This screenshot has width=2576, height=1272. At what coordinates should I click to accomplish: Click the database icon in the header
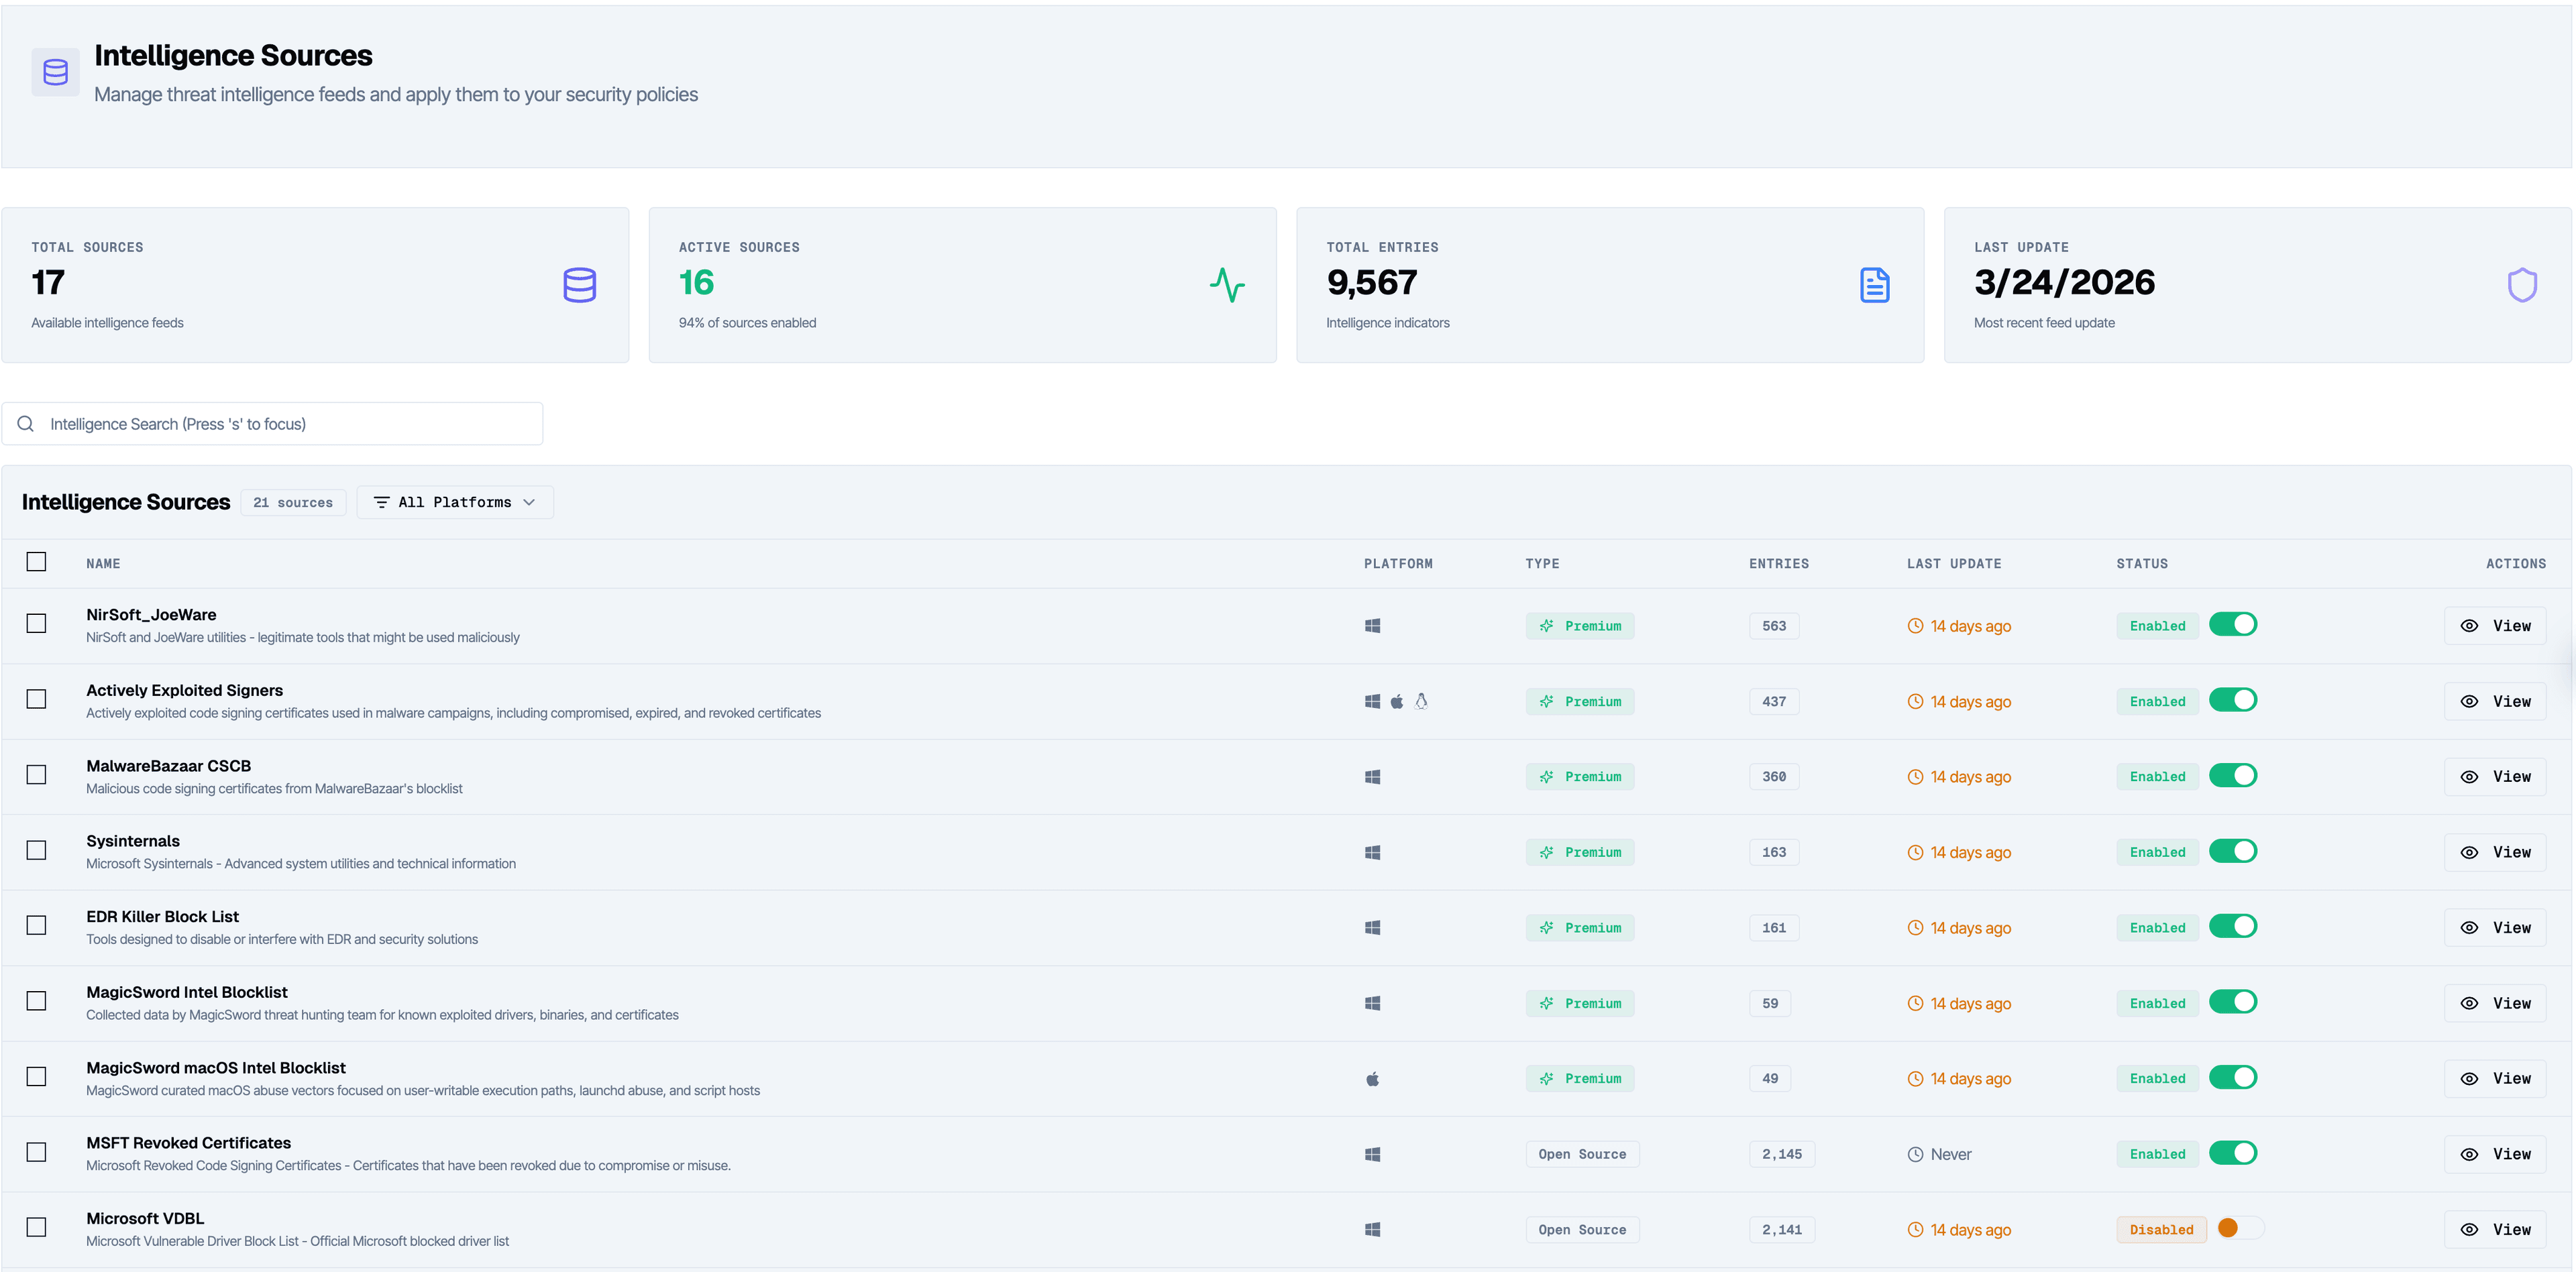pyautogui.click(x=55, y=71)
